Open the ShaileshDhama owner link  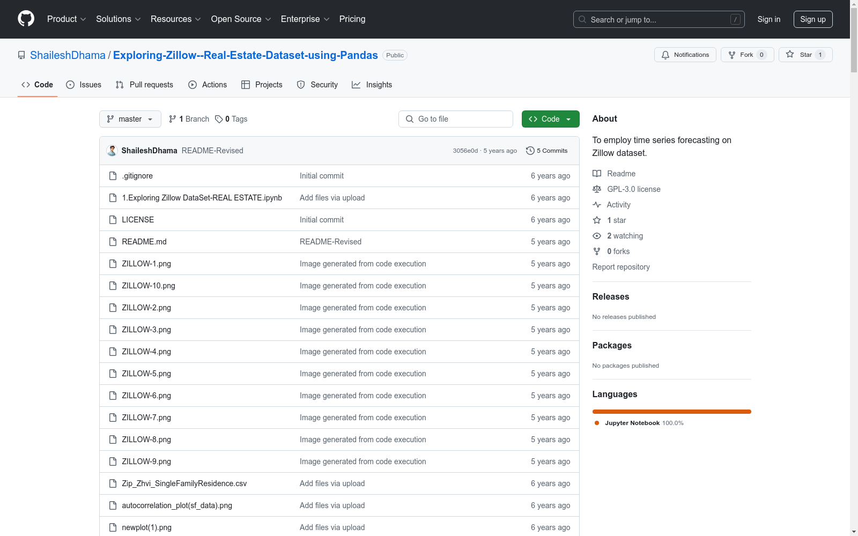coord(68,55)
